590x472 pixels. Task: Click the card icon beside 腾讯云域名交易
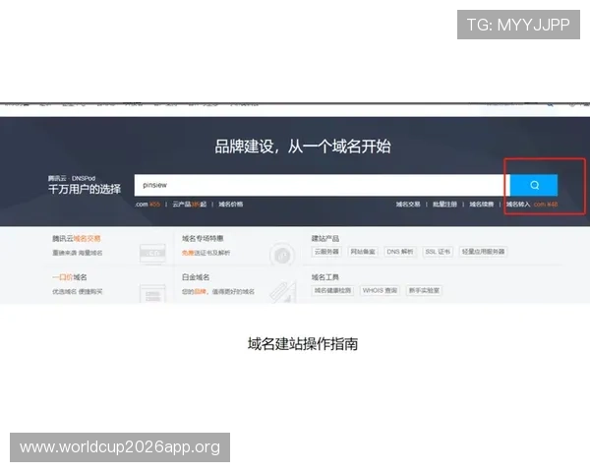pos(152,254)
